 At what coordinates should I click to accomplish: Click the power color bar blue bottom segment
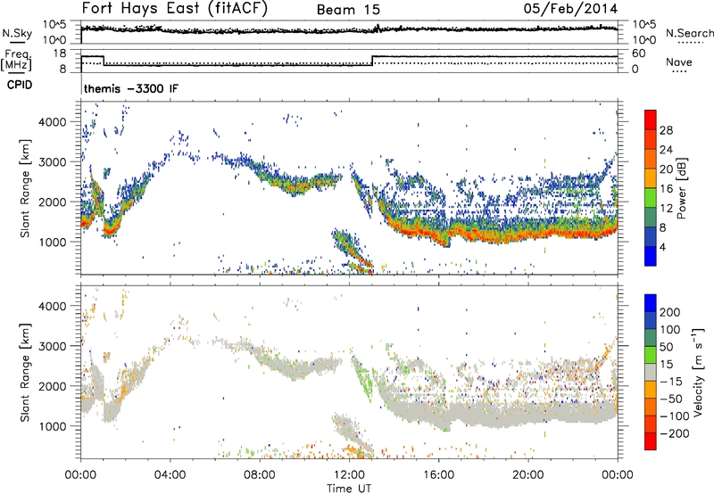pos(651,256)
